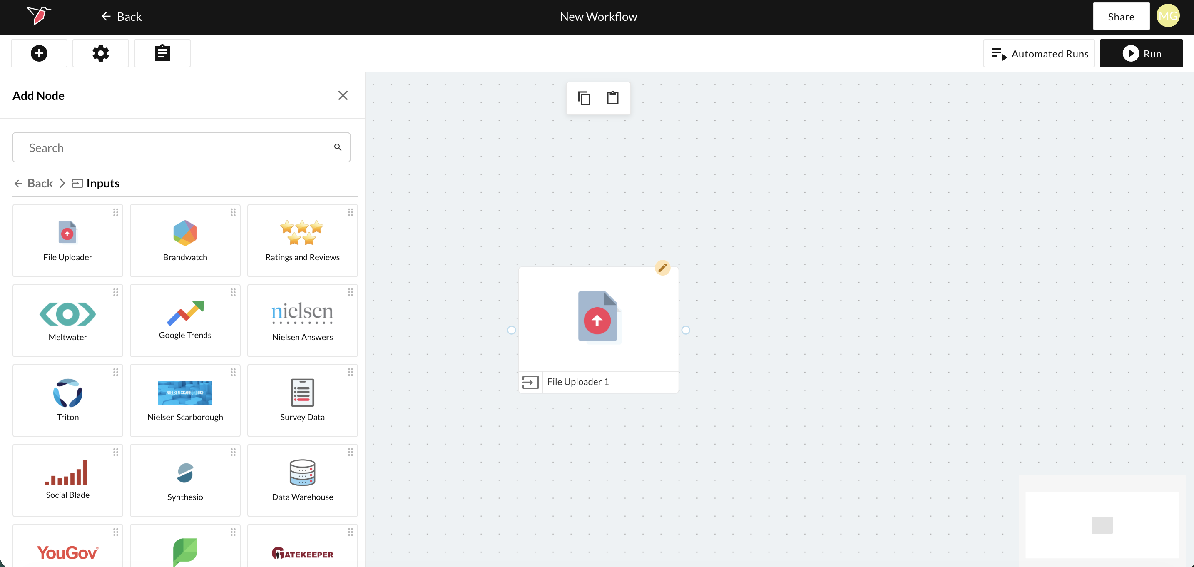This screenshot has height=567, width=1194.
Task: Click the minimap viewport thumbnail
Action: (1102, 525)
